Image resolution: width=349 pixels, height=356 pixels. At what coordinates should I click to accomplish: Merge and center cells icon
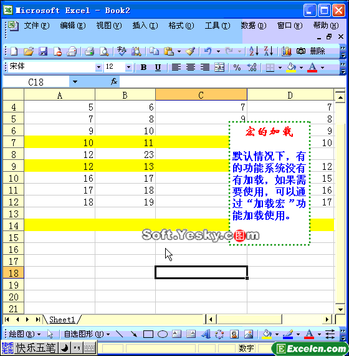coord(219,67)
